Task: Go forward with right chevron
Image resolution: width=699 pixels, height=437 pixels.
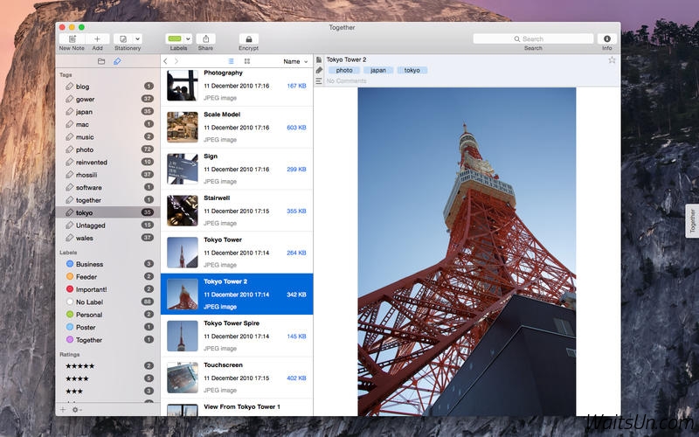Action: click(176, 61)
